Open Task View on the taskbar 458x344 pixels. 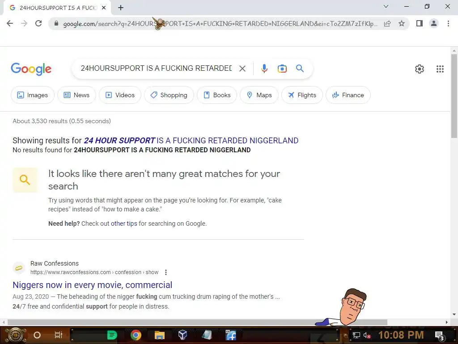point(59,335)
